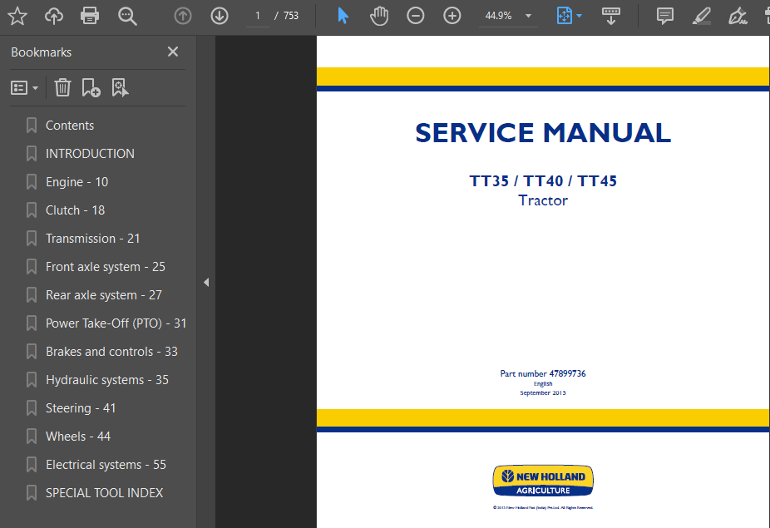This screenshot has height=528, width=770.
Task: Click the page number input field
Action: [x=257, y=15]
